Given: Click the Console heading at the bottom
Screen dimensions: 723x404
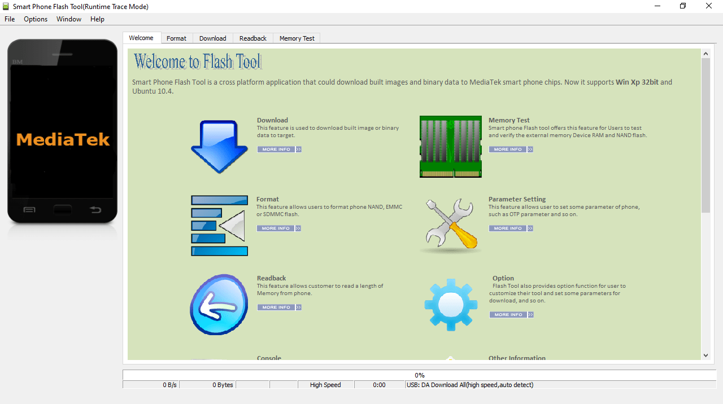Looking at the screenshot, I should coord(269,358).
